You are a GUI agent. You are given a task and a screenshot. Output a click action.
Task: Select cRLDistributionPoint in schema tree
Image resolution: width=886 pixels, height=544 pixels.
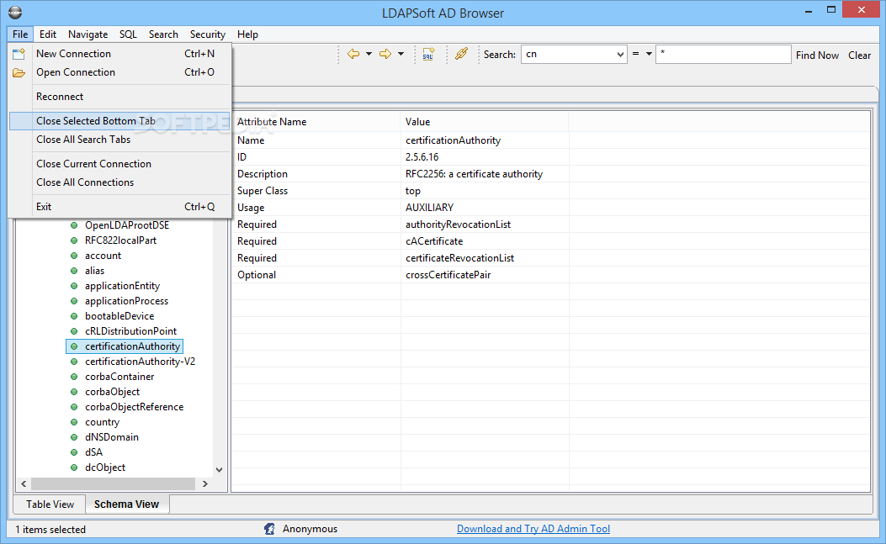[130, 331]
